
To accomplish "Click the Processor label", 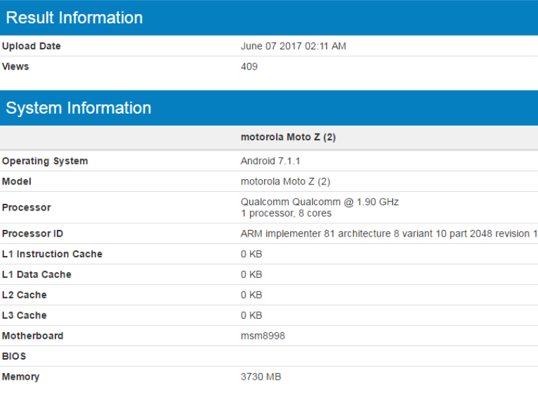I will [x=27, y=208].
